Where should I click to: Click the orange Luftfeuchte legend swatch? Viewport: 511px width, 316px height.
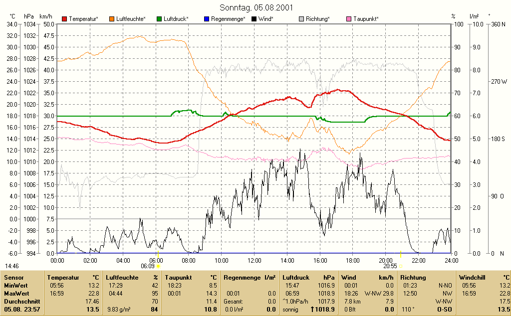tap(112, 19)
